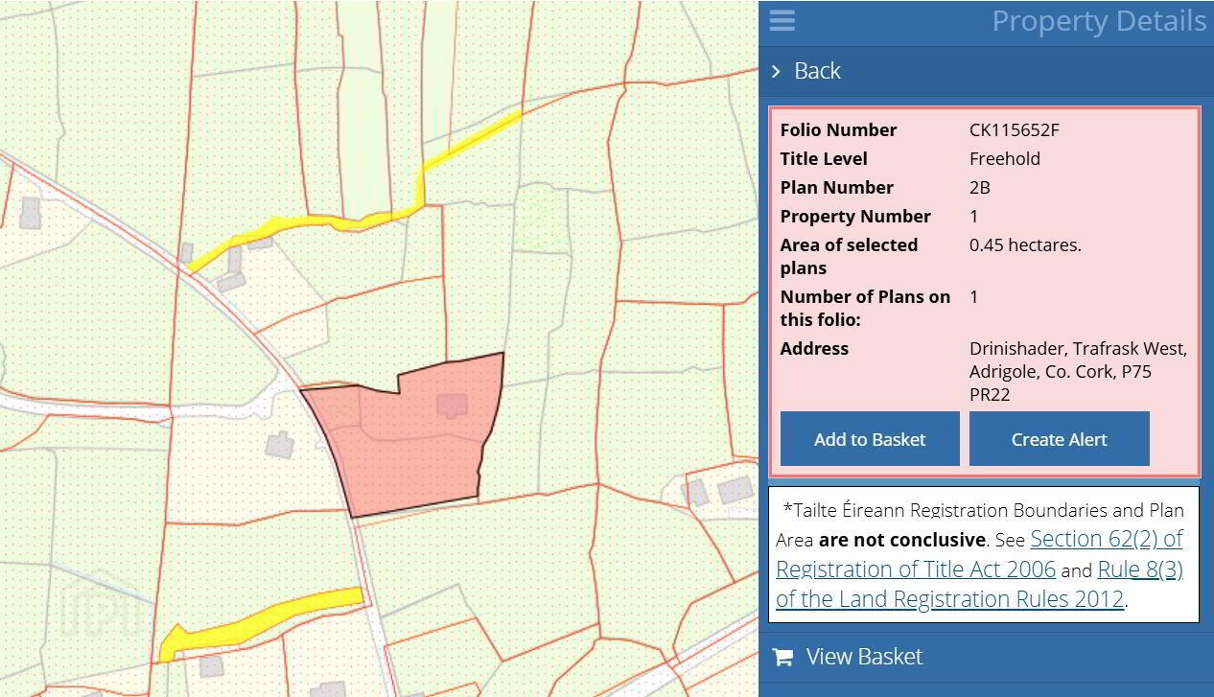
Task: Click the Folio Number label
Action: (839, 130)
